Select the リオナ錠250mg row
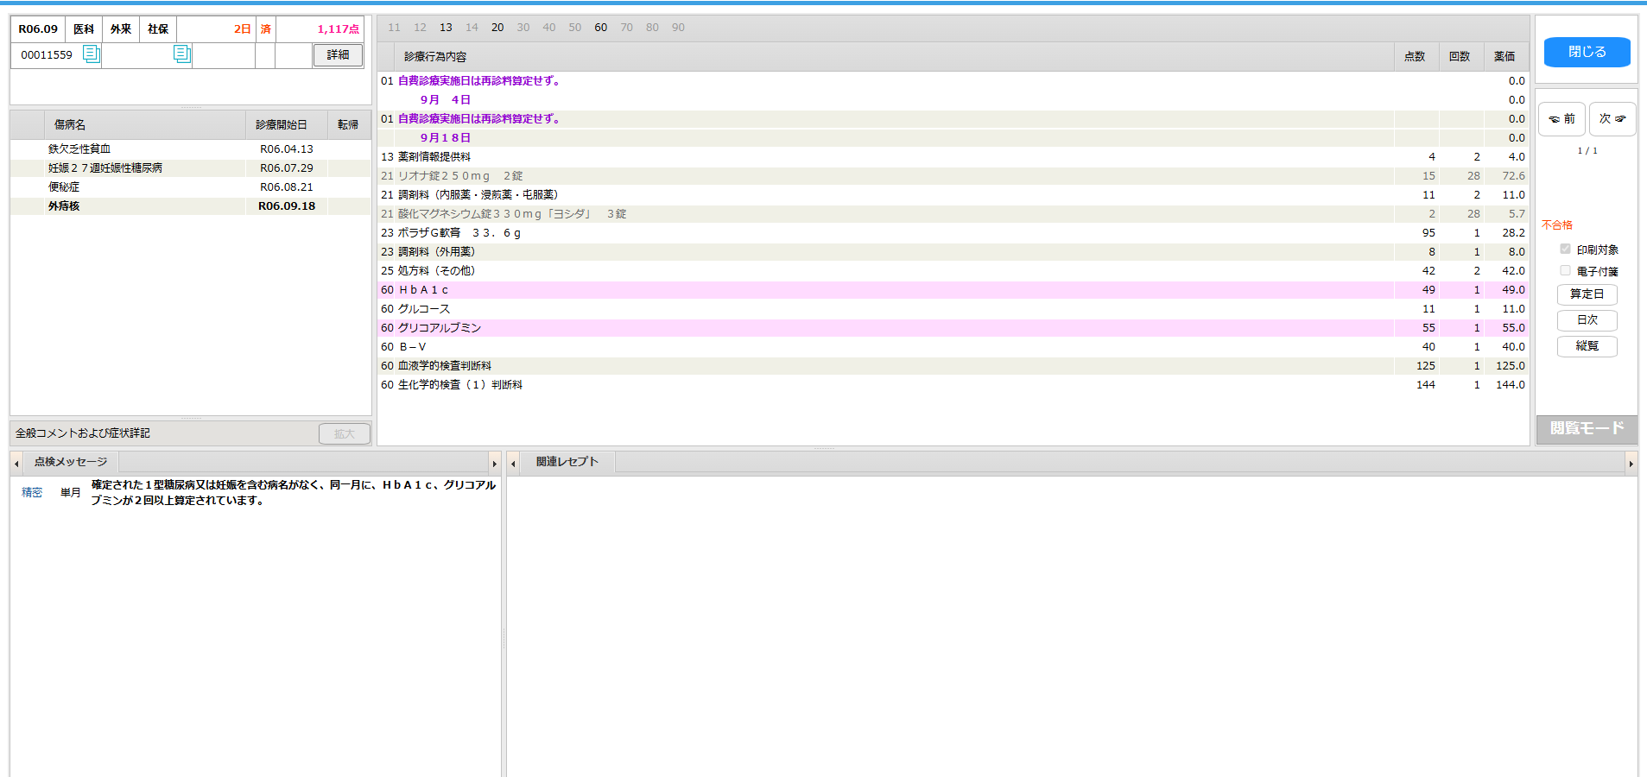The height and width of the screenshot is (777, 1647). pos(953,176)
